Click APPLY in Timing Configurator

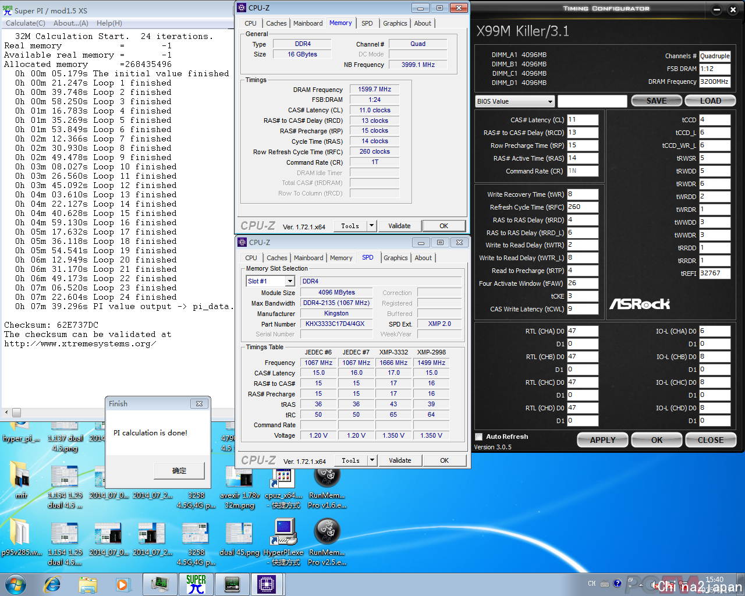tap(602, 440)
